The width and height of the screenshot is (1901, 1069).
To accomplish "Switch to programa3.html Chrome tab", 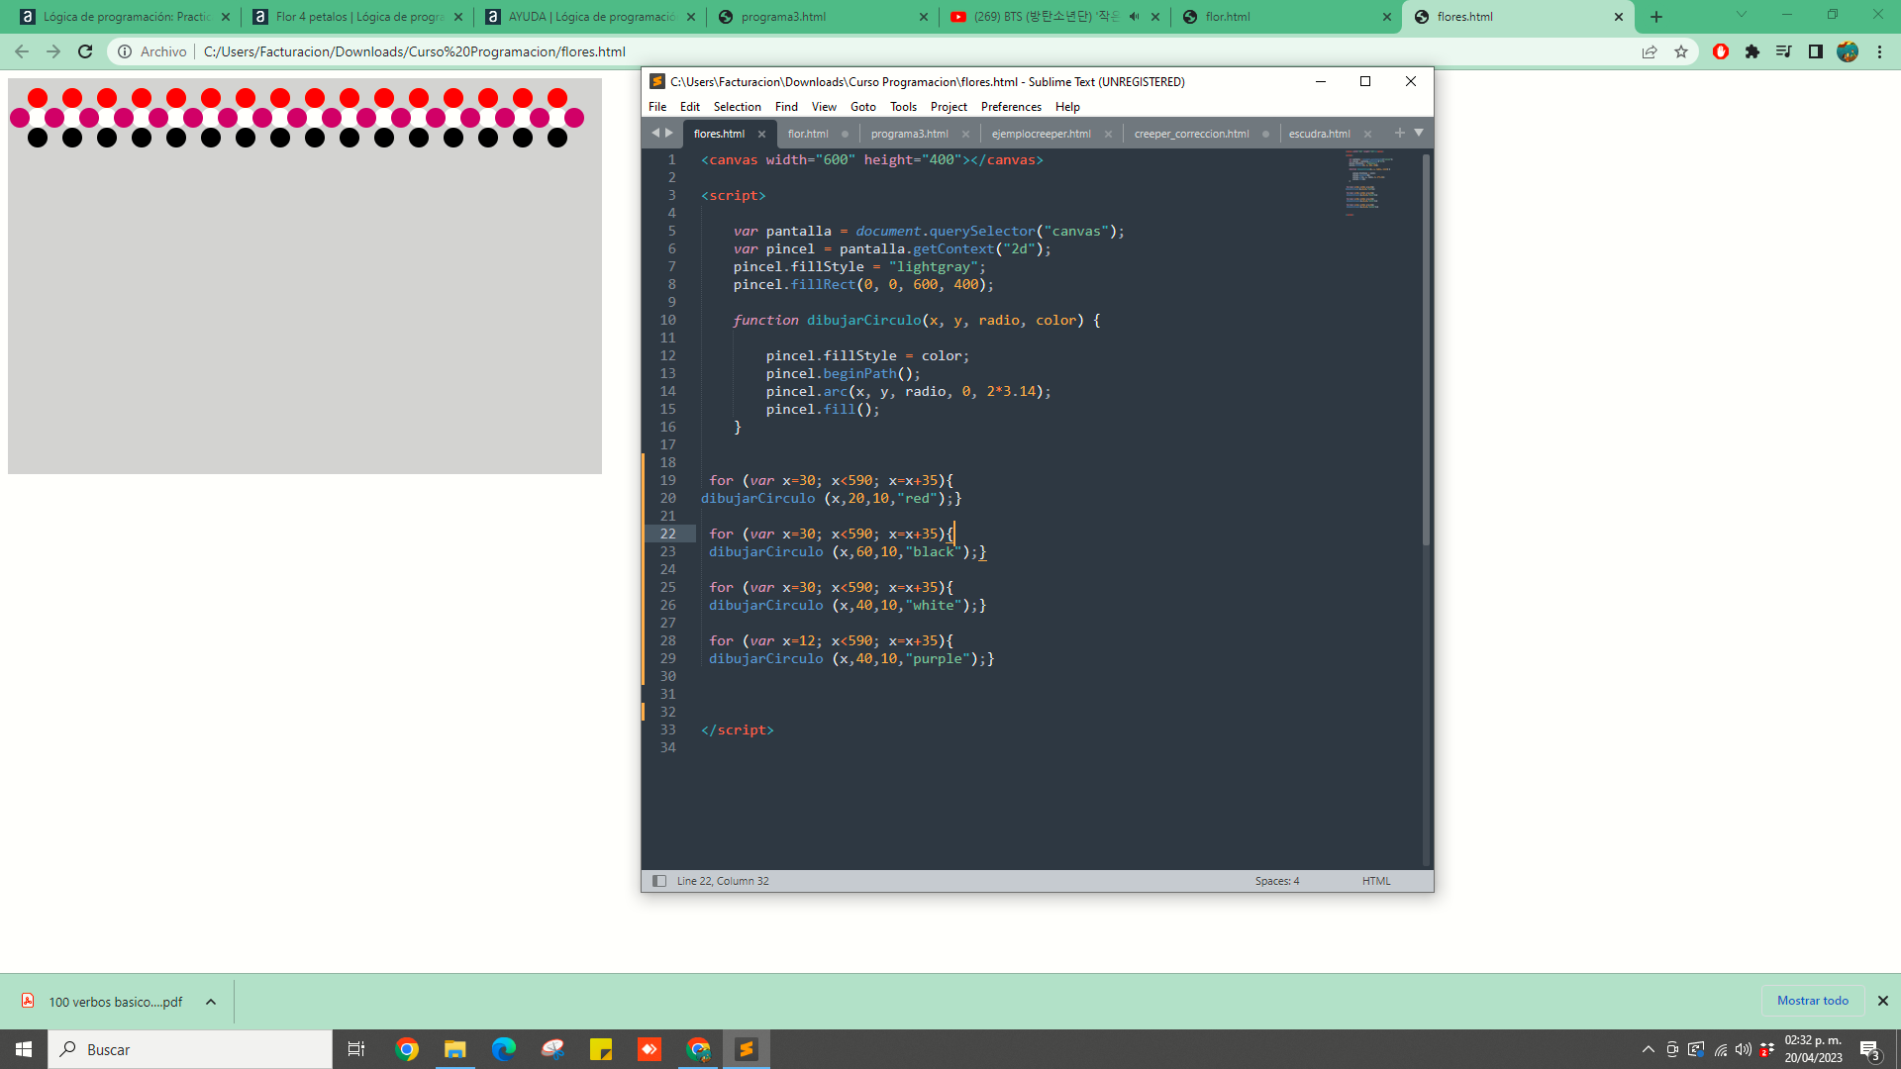I will (822, 17).
